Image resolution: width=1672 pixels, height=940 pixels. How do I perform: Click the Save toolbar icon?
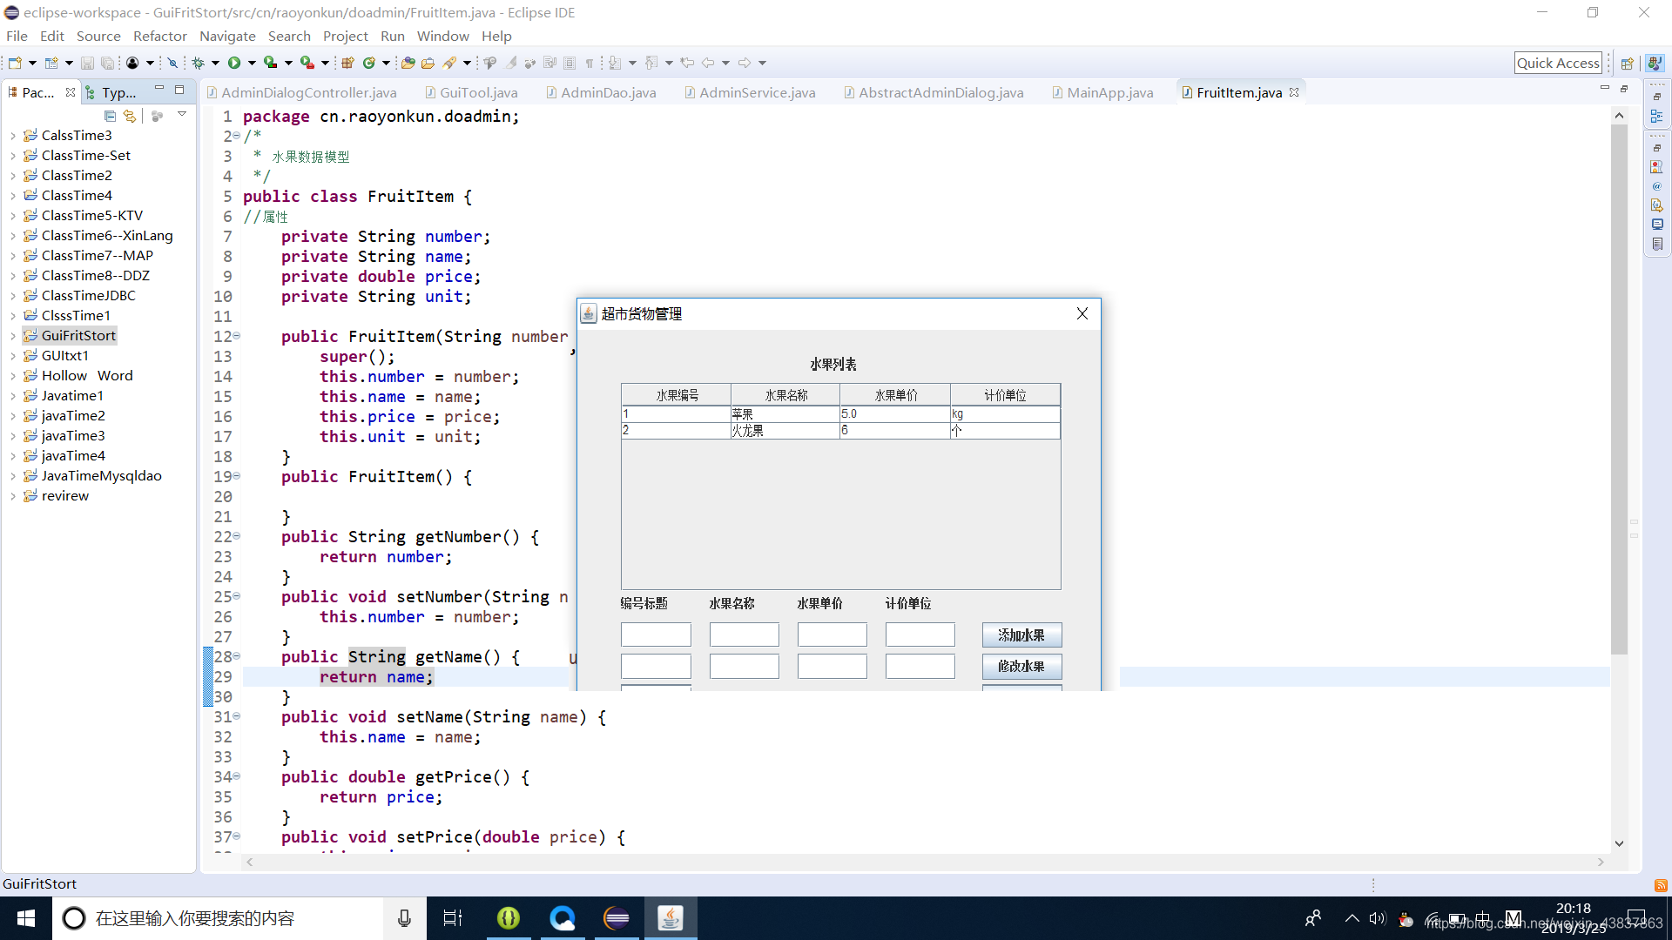pyautogui.click(x=87, y=63)
